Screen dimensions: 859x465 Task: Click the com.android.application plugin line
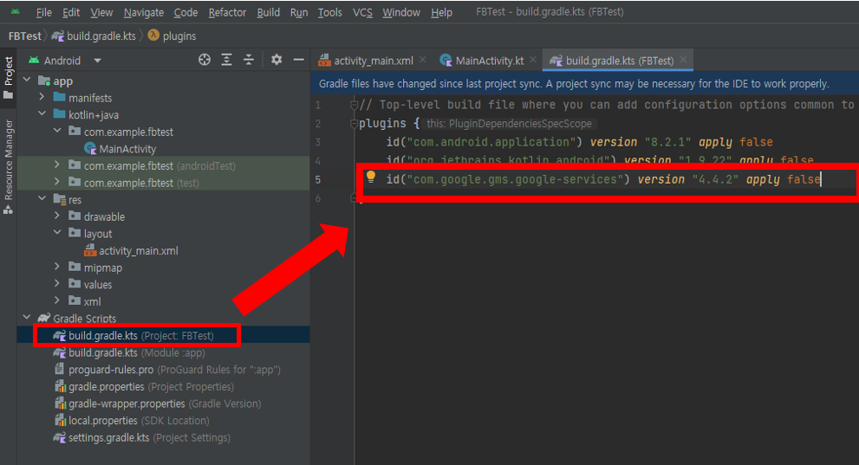579,142
